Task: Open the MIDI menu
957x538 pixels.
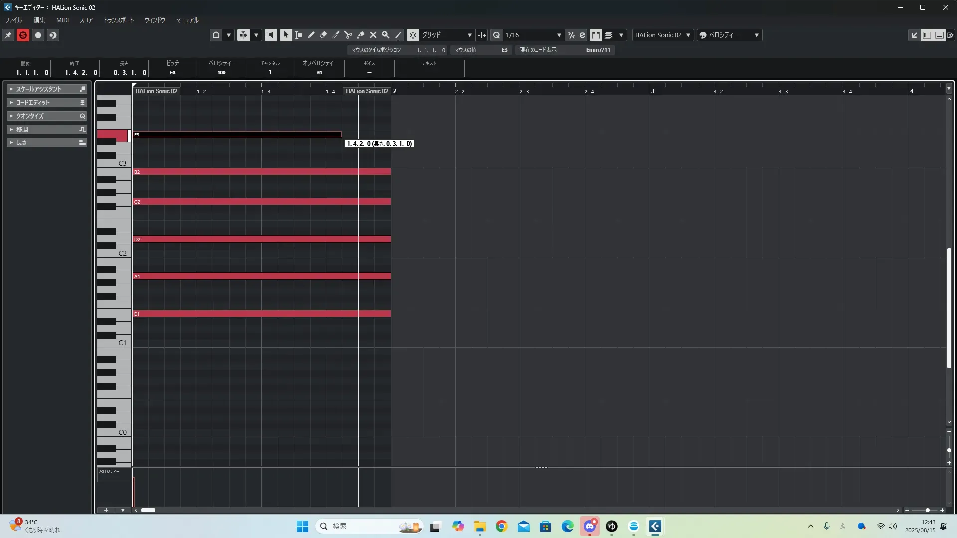Action: [62, 20]
